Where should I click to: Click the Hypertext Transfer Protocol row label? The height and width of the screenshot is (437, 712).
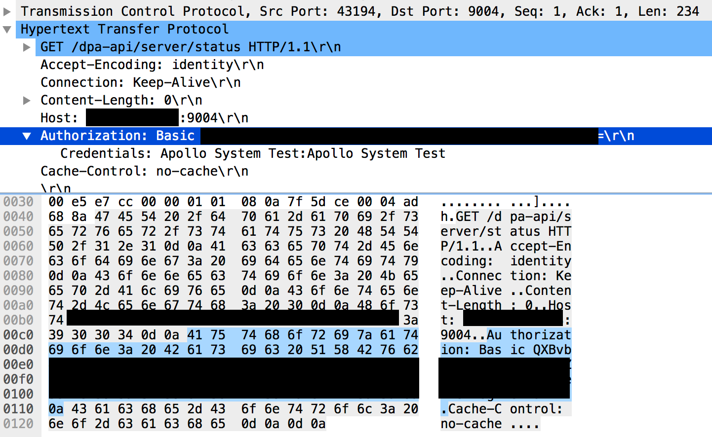coord(124,30)
